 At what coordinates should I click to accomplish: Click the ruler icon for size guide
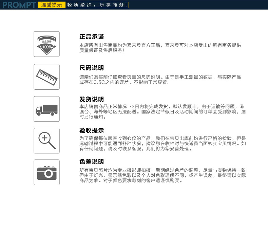coord(46,77)
